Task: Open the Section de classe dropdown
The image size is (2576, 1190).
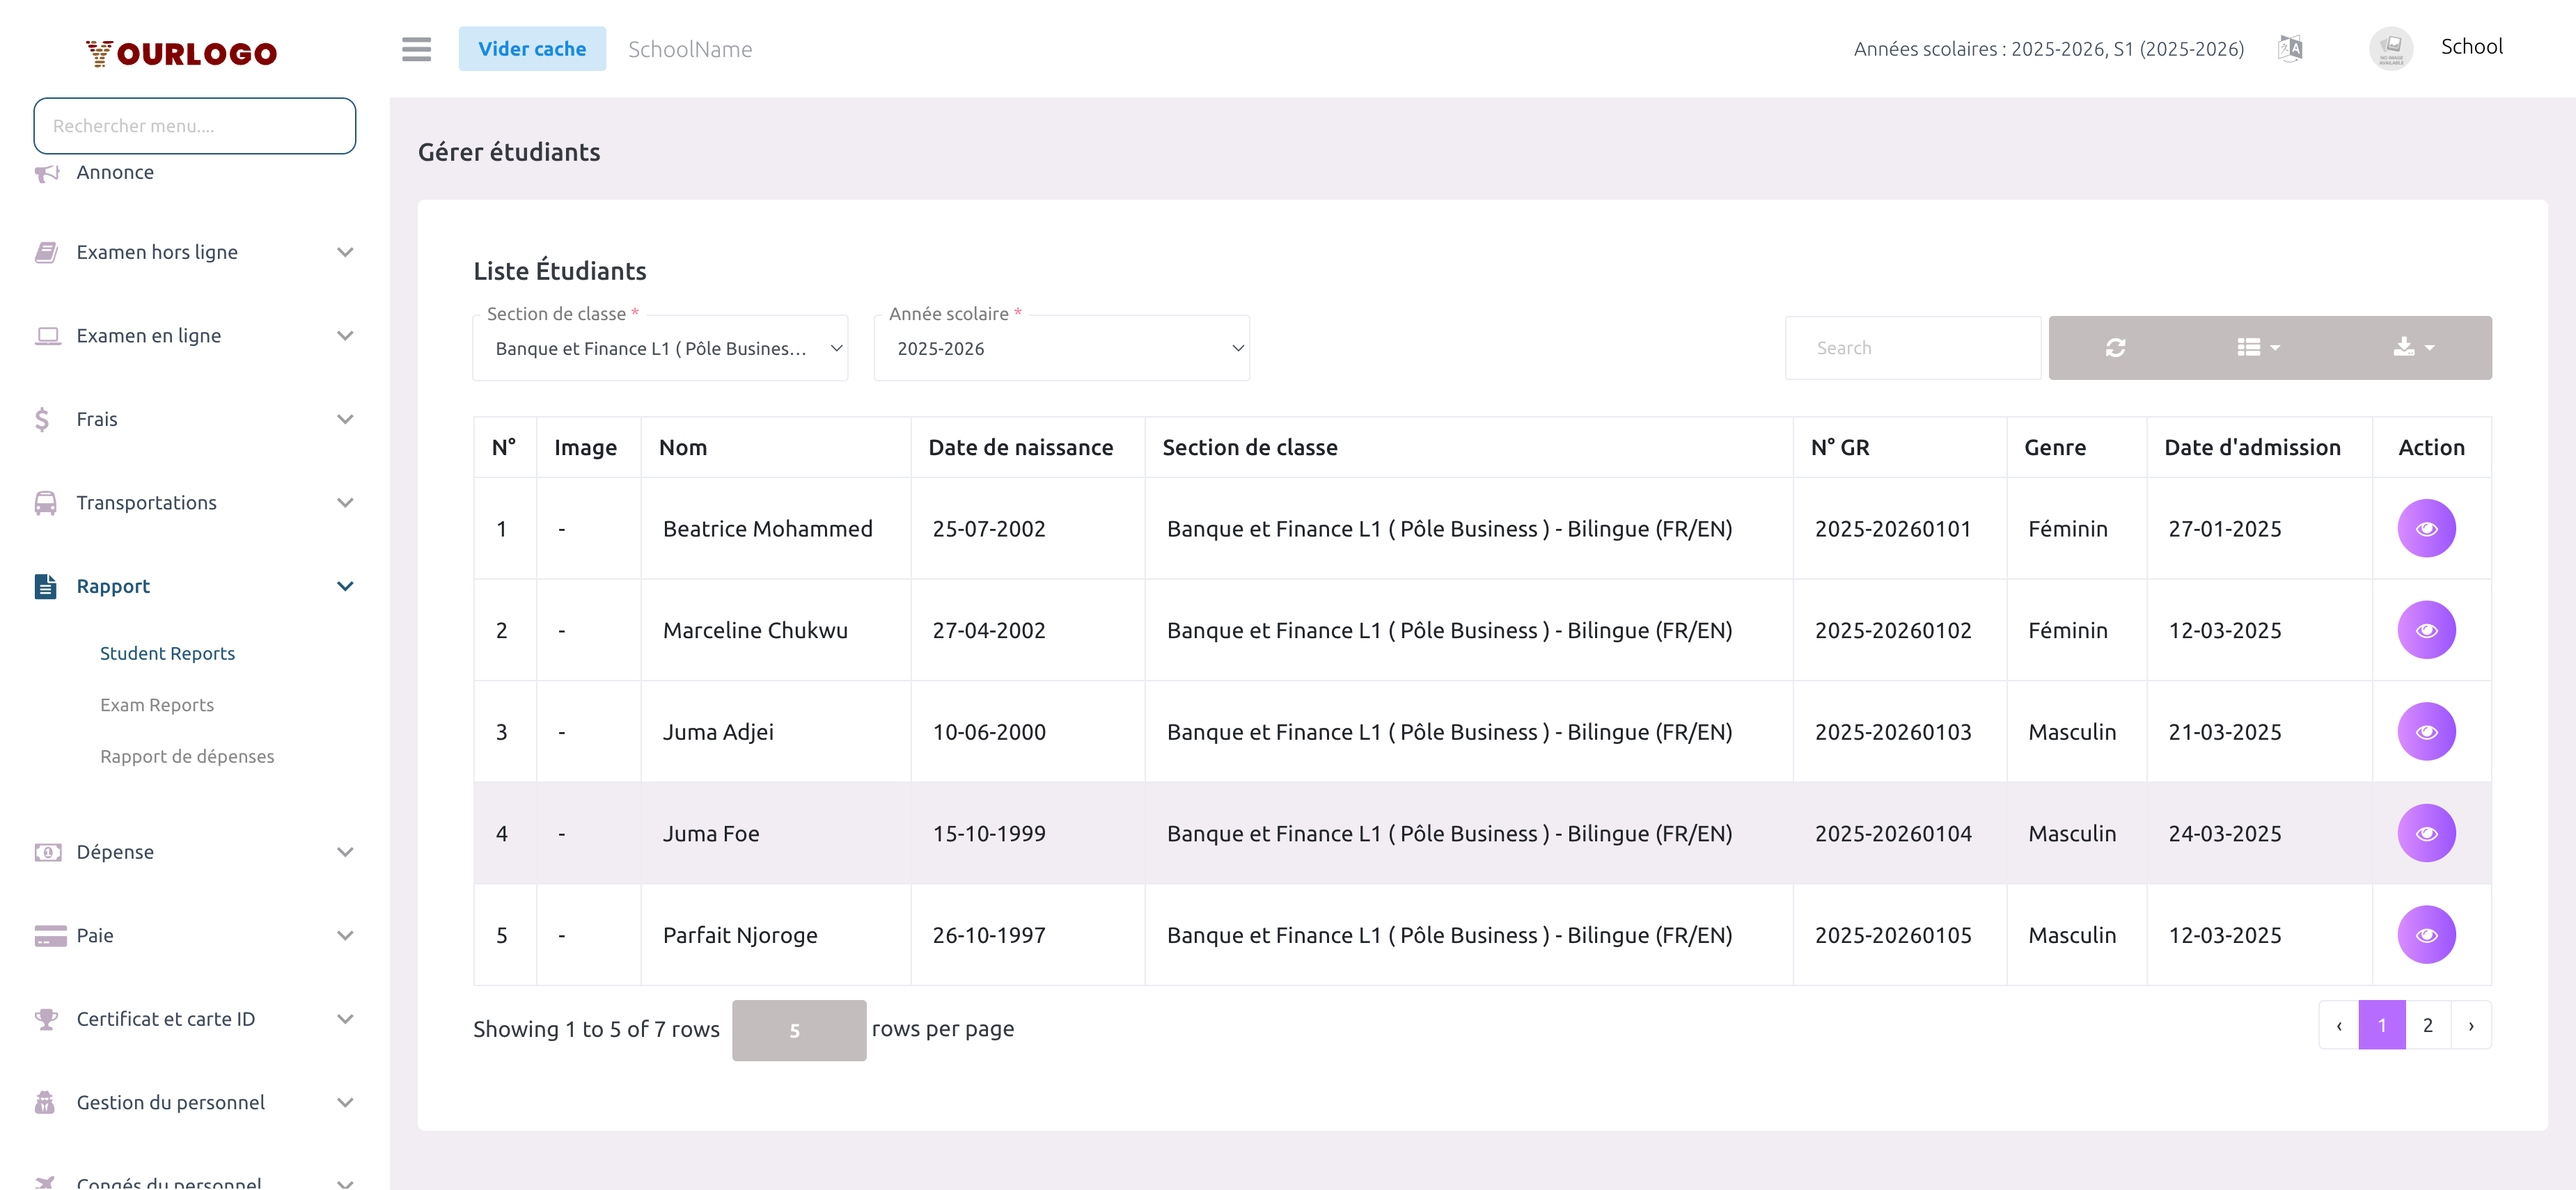Action: tap(660, 349)
